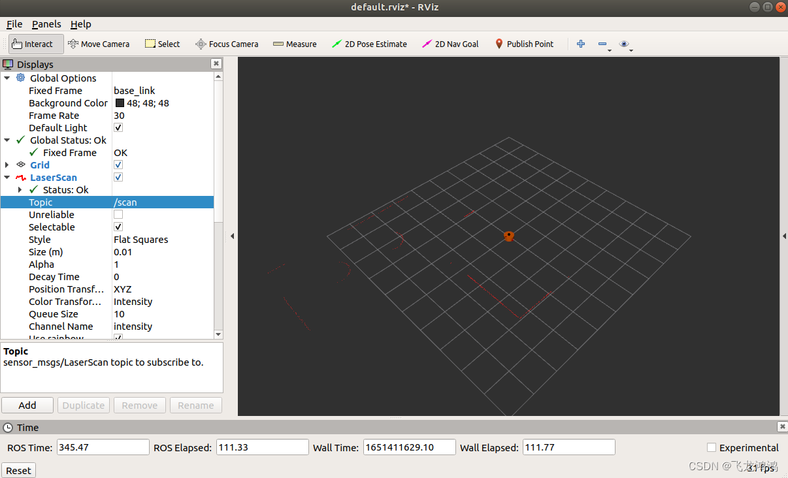Disable the LaserScan display checkbox
The image size is (788, 478).
point(118,178)
